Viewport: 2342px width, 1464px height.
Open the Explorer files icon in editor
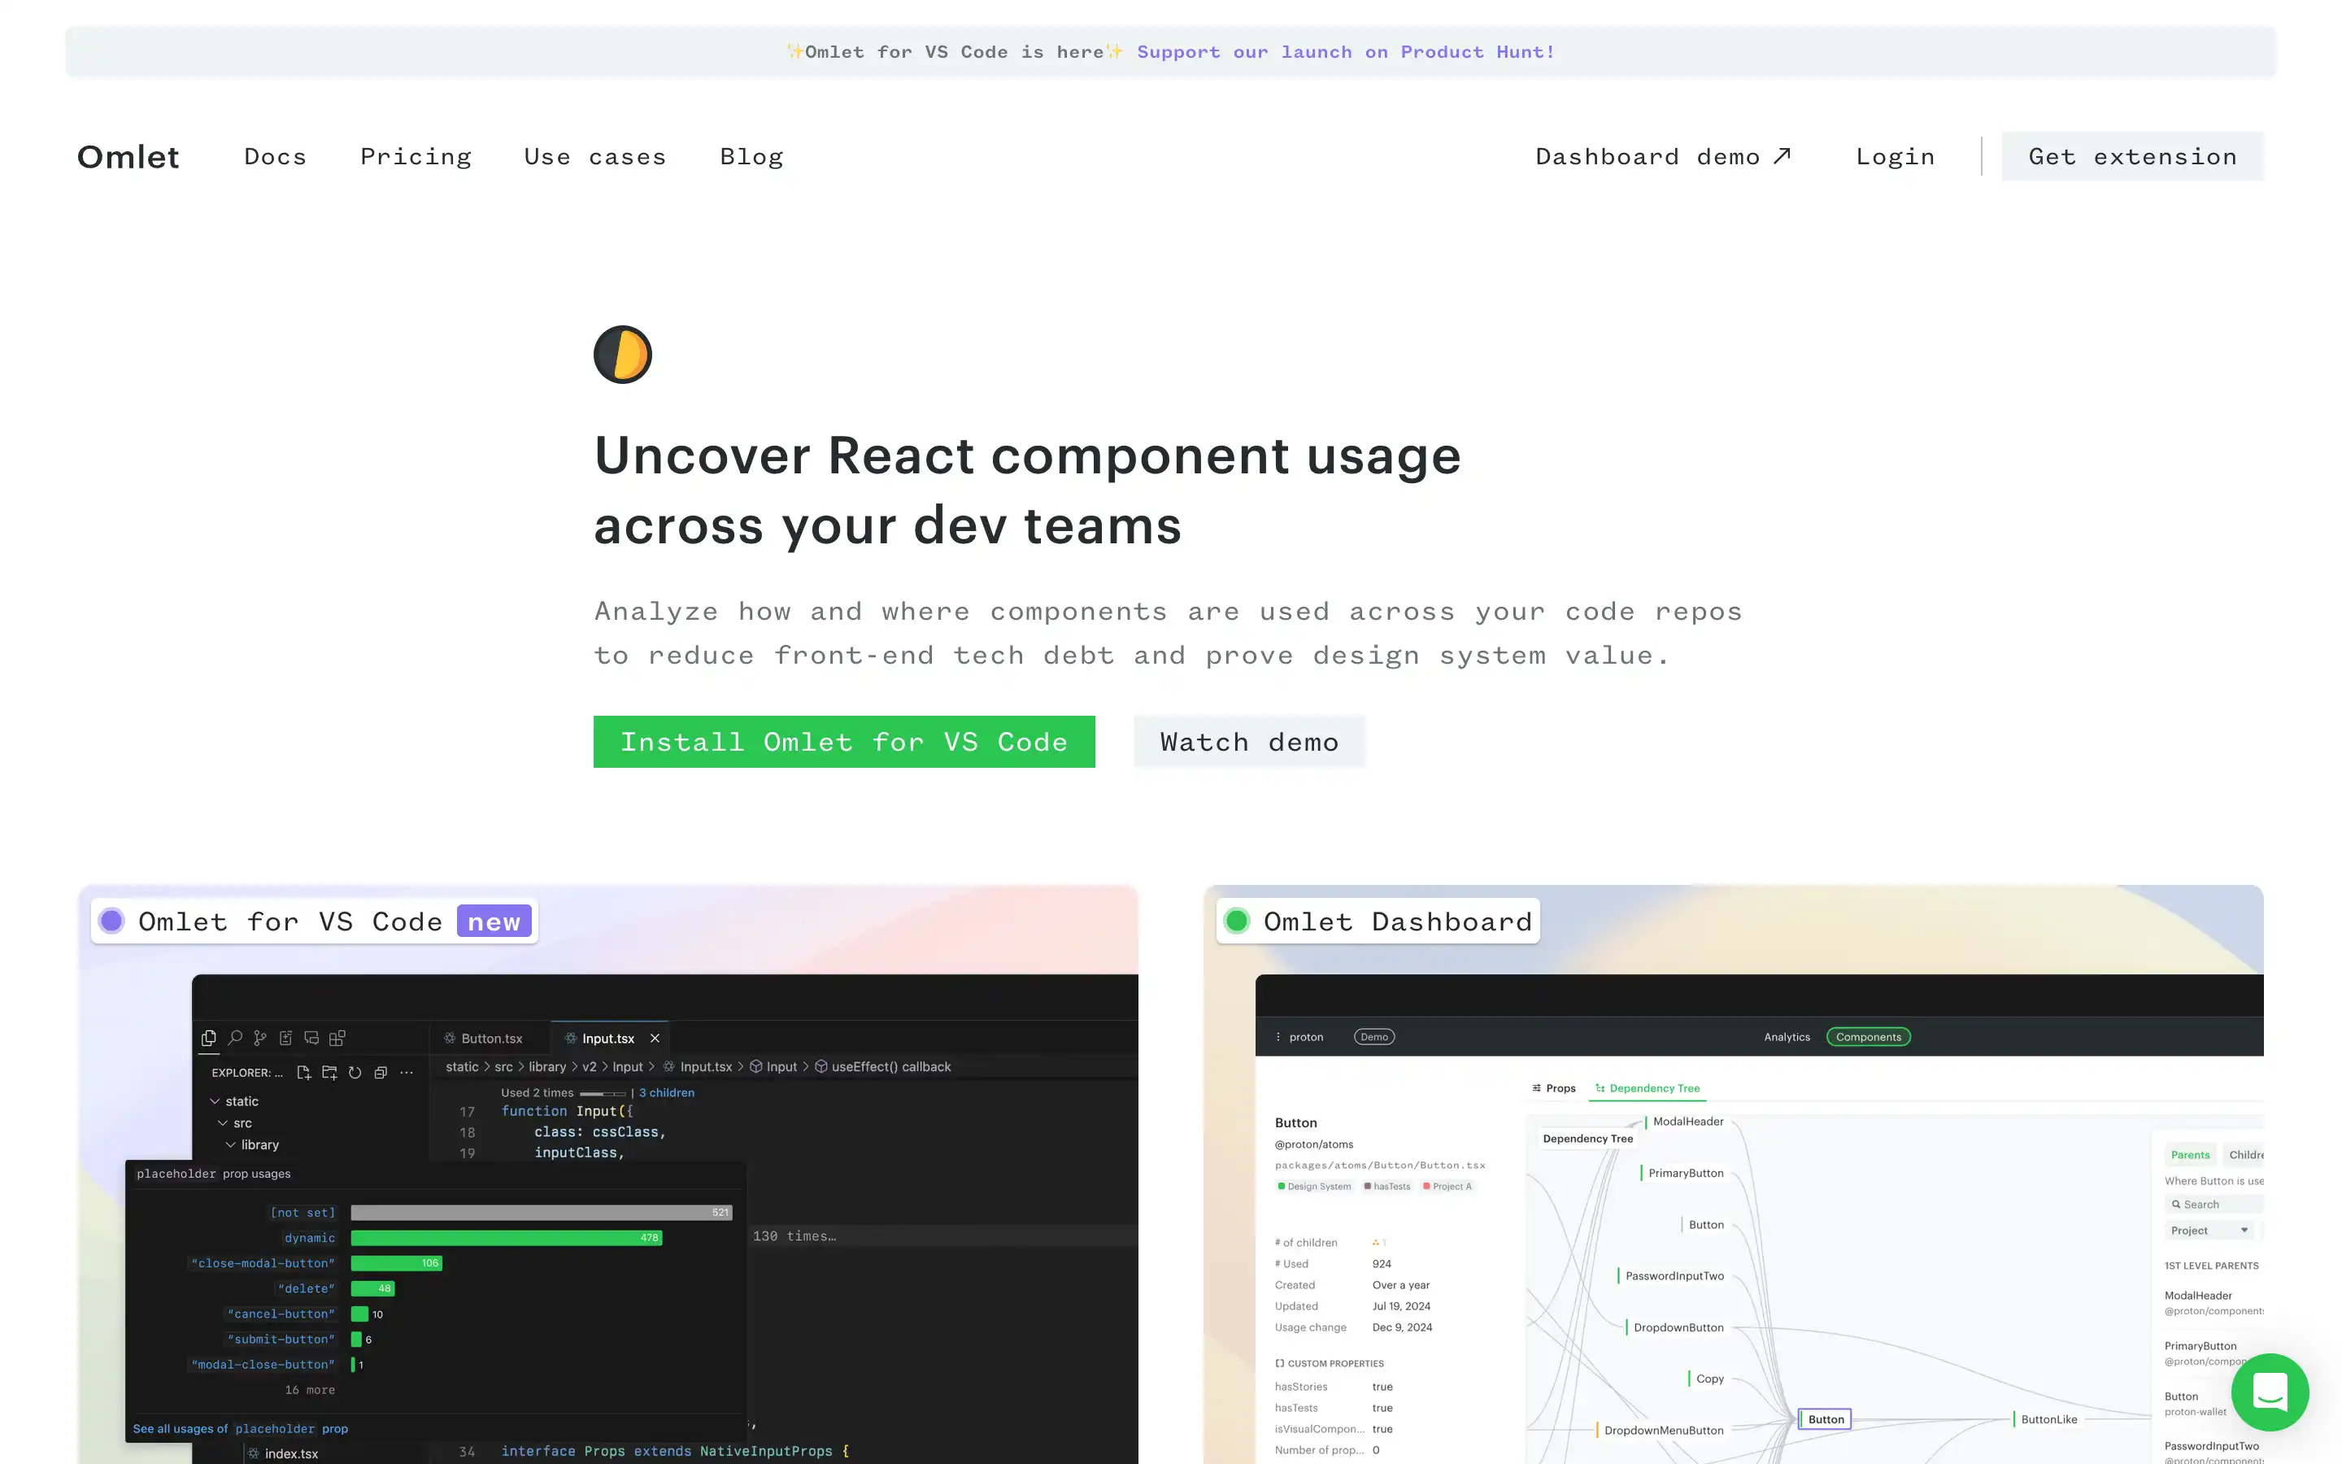click(208, 1038)
